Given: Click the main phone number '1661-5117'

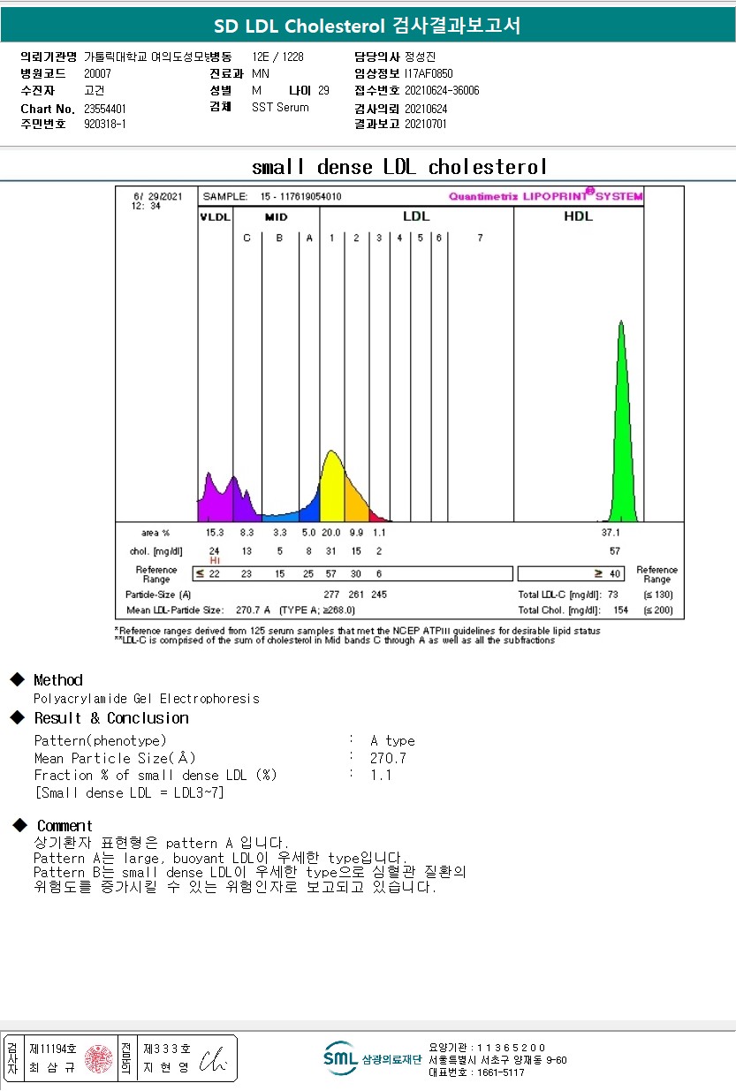Looking at the screenshot, I should 501,1072.
